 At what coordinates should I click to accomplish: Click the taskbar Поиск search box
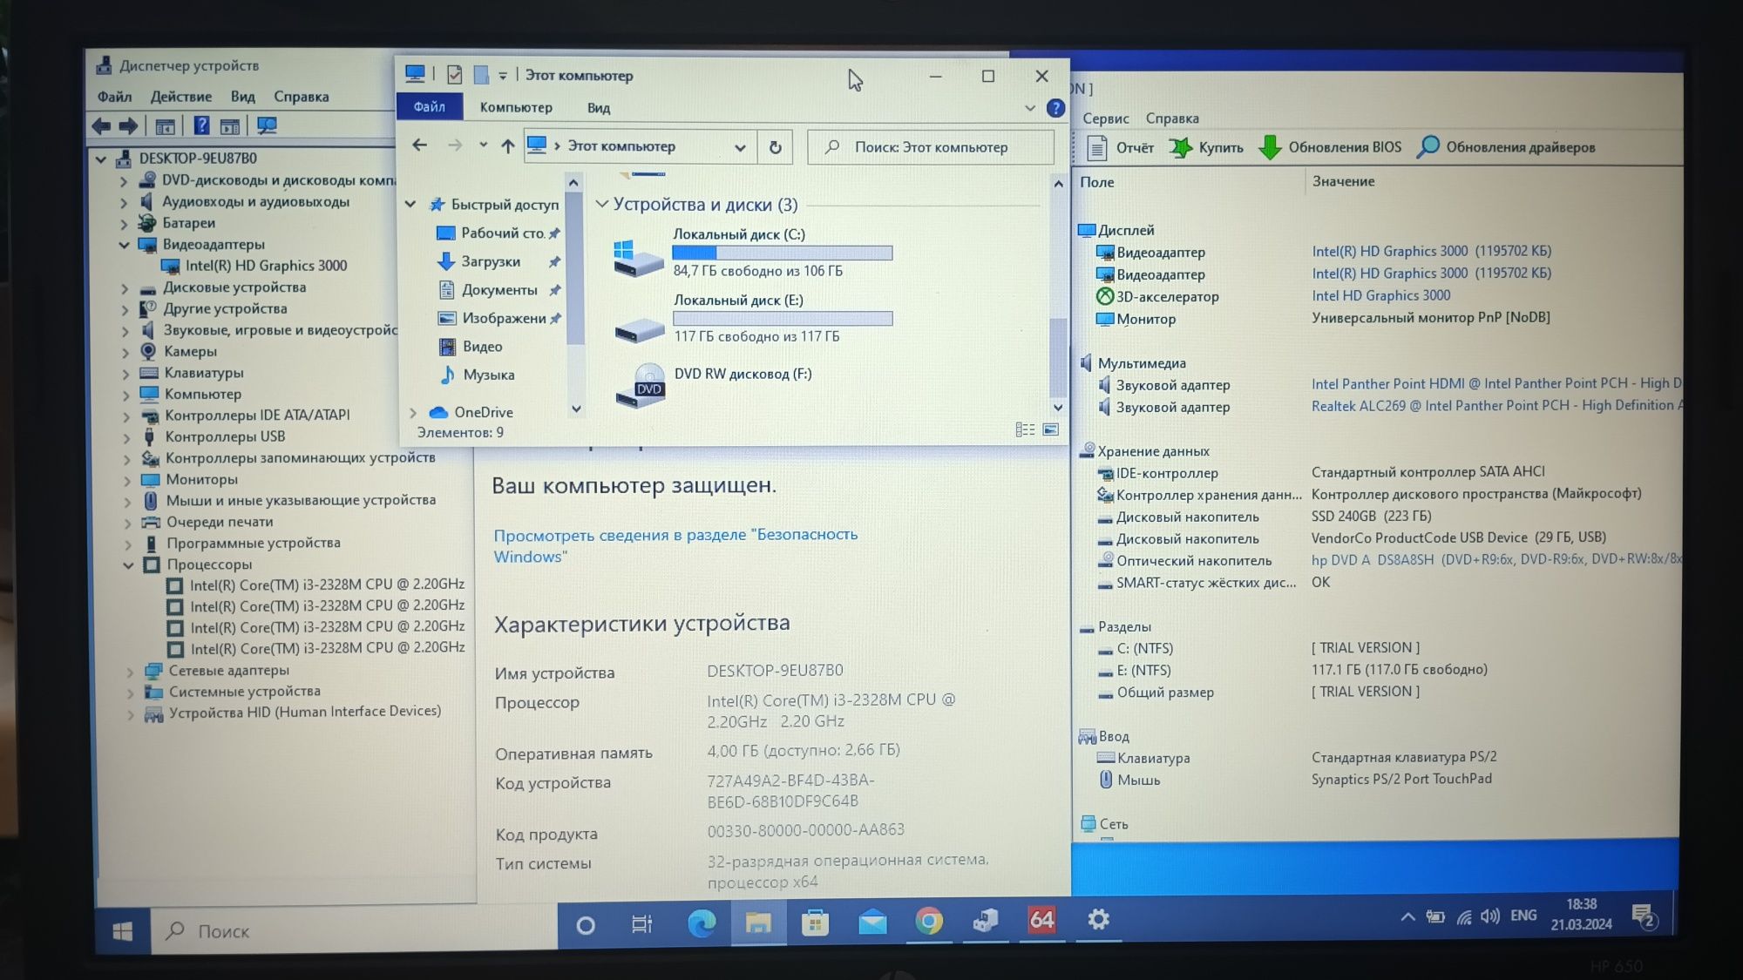pos(354,930)
